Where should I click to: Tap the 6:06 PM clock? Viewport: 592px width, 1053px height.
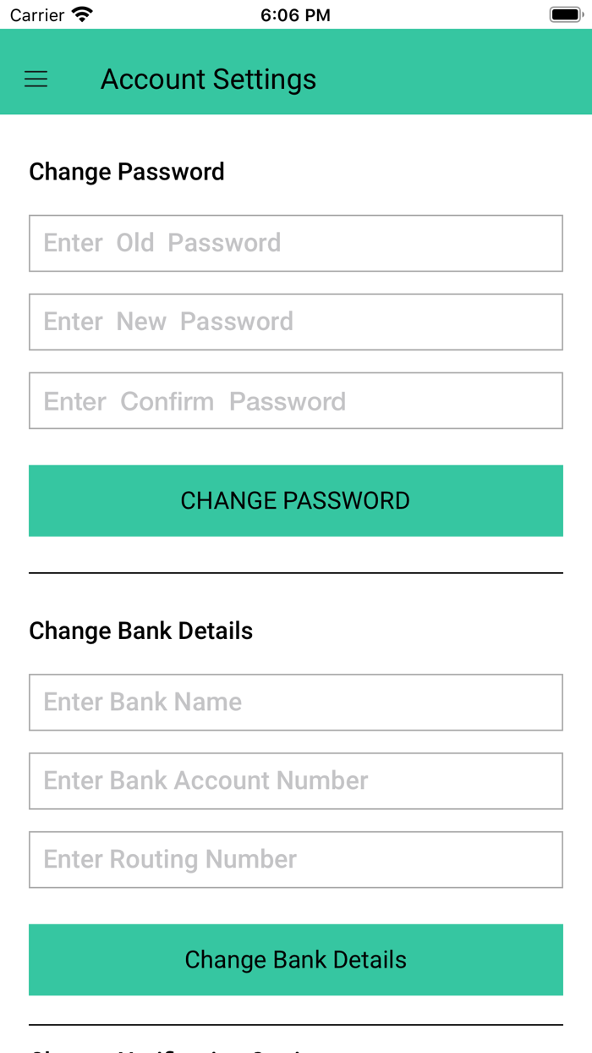tap(295, 14)
